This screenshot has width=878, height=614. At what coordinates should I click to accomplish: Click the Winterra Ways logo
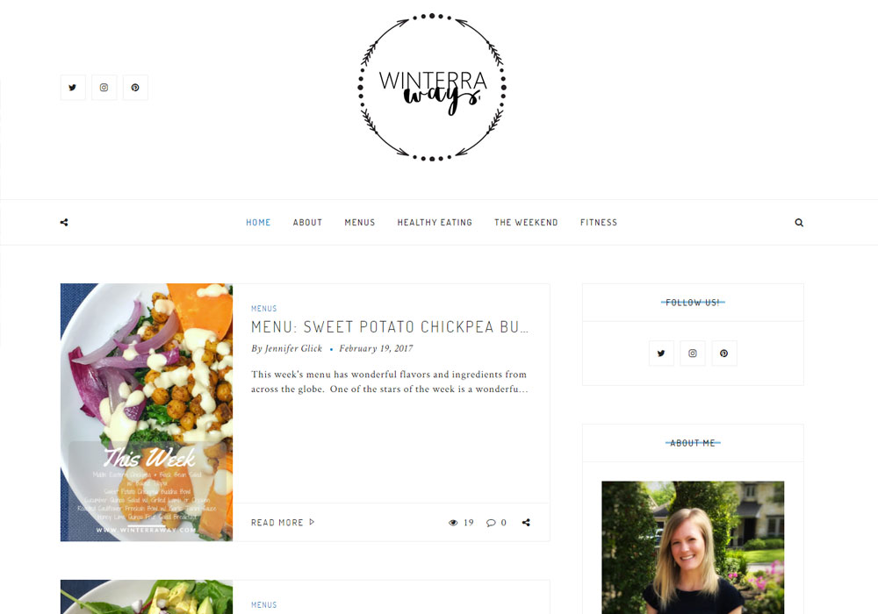(432, 87)
